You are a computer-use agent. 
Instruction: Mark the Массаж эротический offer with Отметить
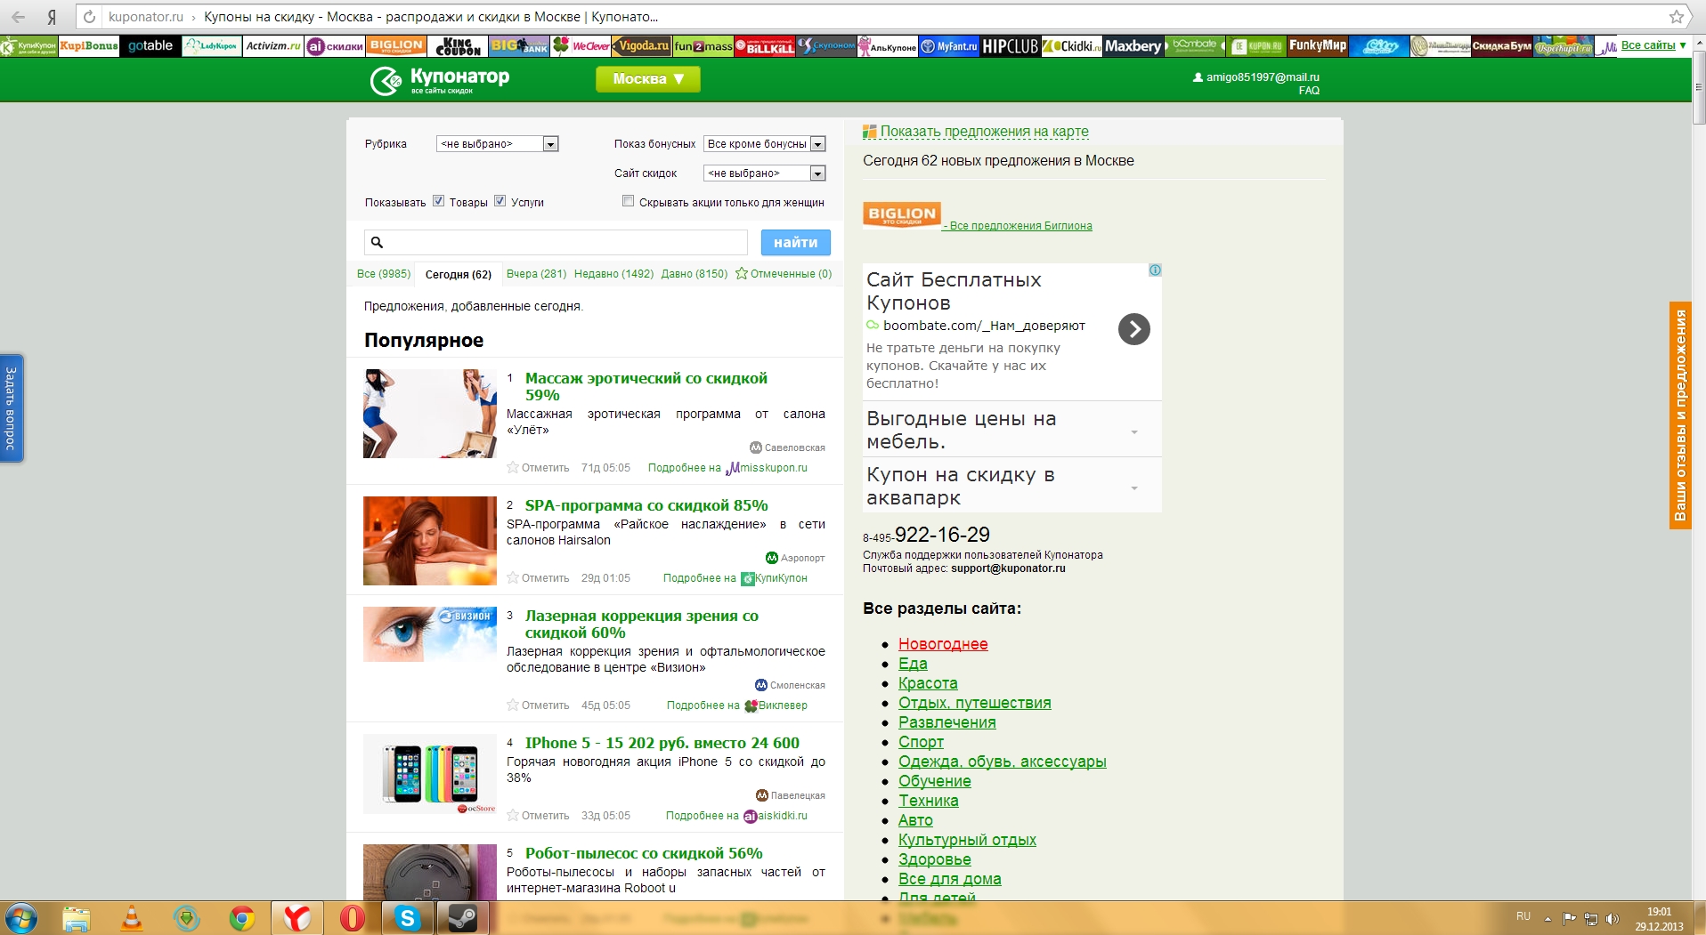click(538, 468)
